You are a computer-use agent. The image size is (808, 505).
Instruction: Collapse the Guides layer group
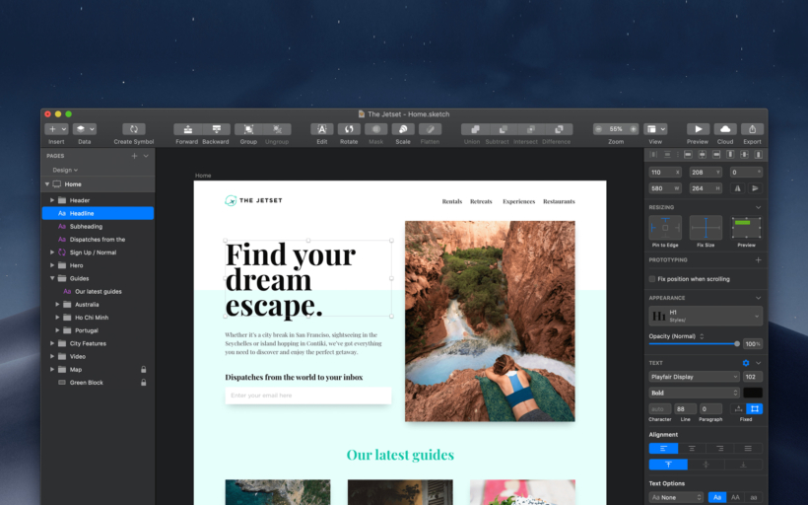coord(52,278)
